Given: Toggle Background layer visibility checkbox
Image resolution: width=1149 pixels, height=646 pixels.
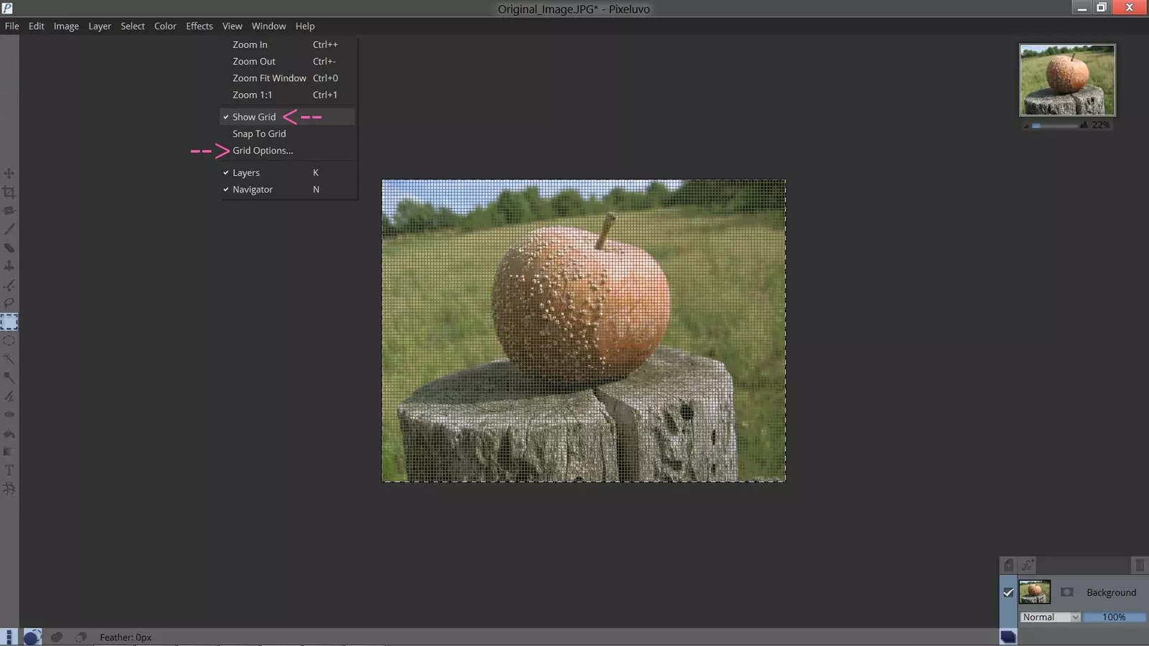Looking at the screenshot, I should tap(1008, 592).
